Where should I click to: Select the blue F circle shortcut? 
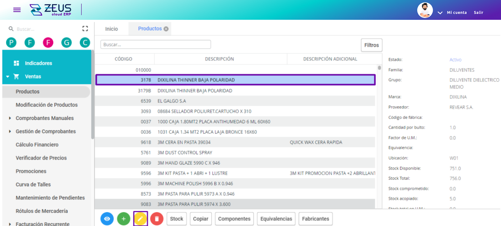coord(30,42)
